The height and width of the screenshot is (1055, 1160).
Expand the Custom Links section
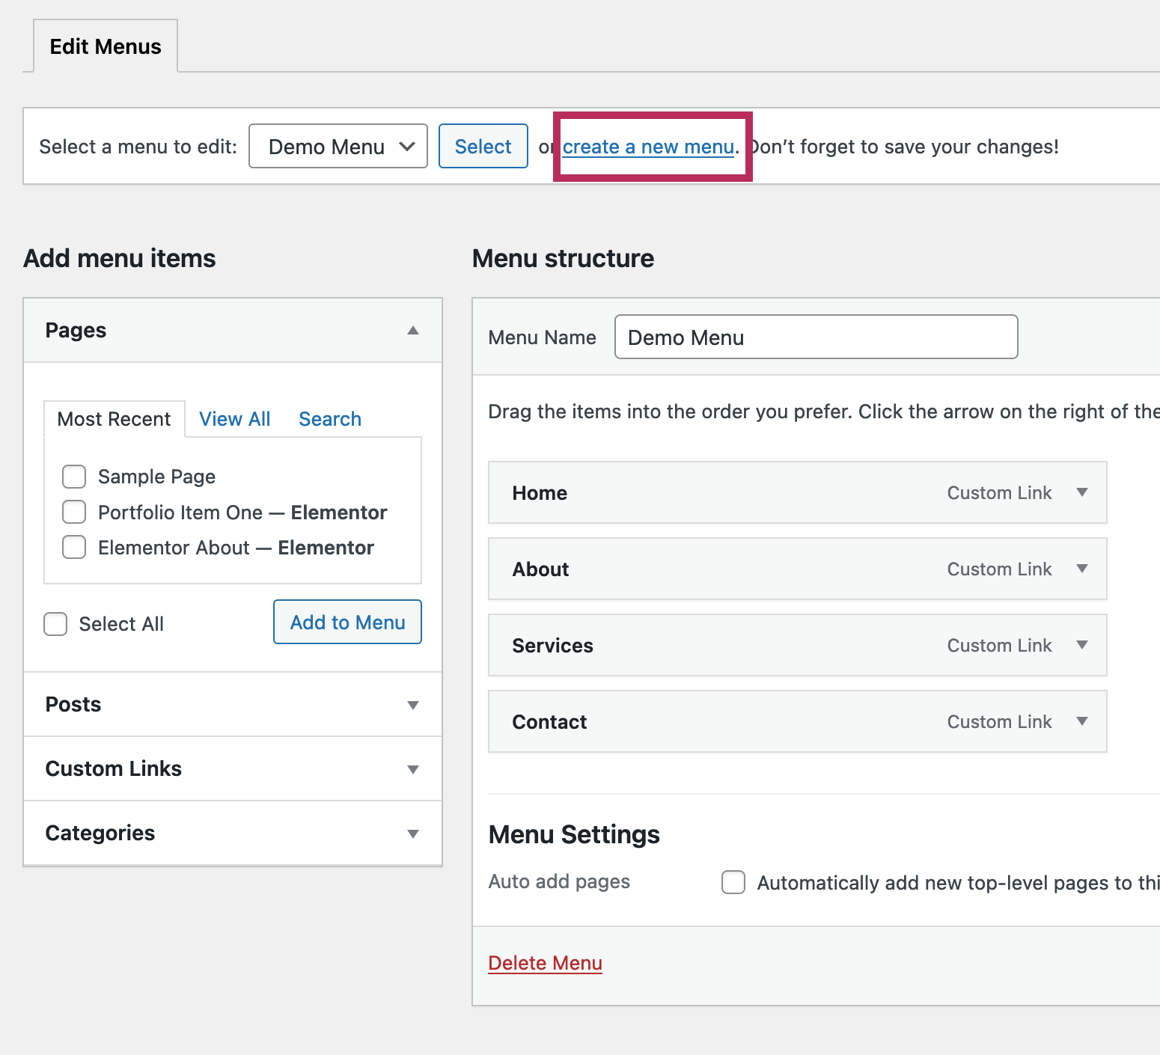click(x=412, y=769)
